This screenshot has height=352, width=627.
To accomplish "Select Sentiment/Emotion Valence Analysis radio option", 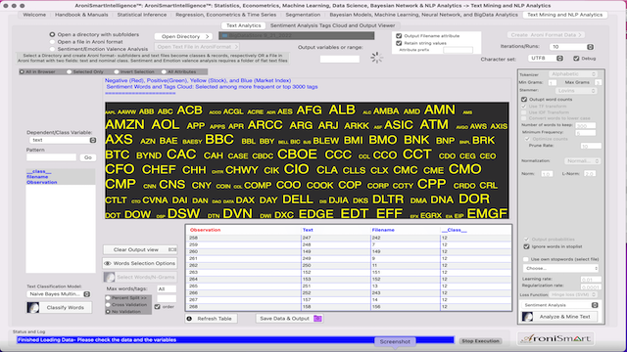I will [52, 49].
